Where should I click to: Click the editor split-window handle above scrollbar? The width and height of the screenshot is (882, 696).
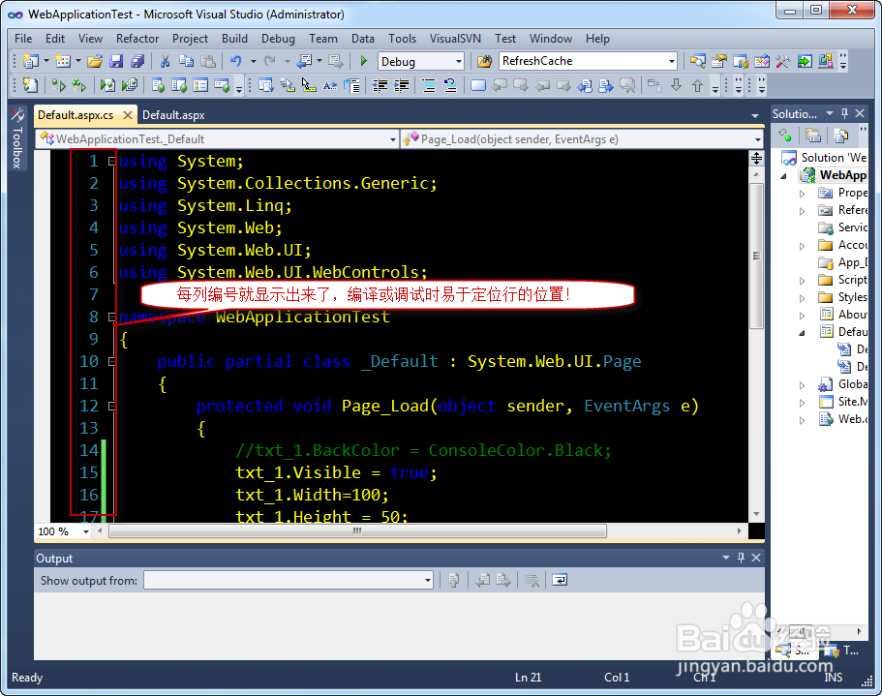pyautogui.click(x=756, y=159)
